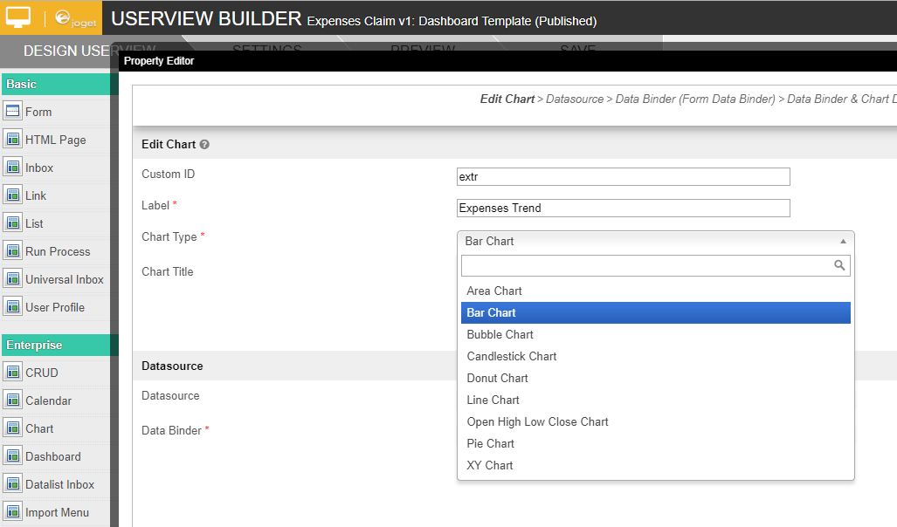The width and height of the screenshot is (897, 527).
Task: Click the Calendar palette label
Action: click(x=48, y=400)
